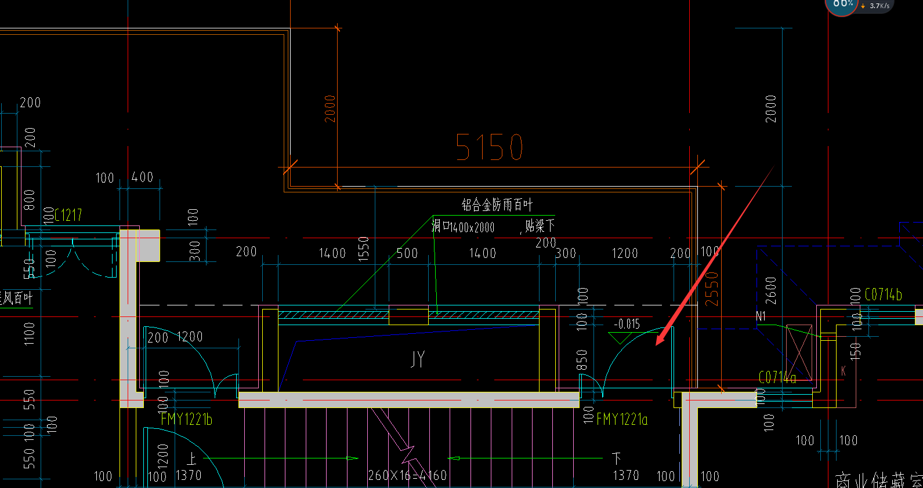Select the 850 vertical dimension text
Screen dimensions: 923x488
click(x=582, y=360)
